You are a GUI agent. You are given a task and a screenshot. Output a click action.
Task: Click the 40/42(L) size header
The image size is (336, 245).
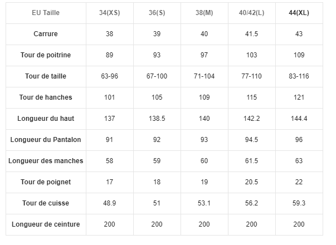coord(251,13)
